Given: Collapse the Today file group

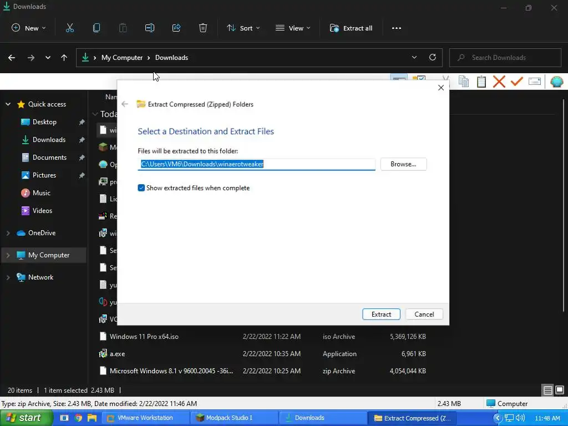Looking at the screenshot, I should [x=95, y=114].
